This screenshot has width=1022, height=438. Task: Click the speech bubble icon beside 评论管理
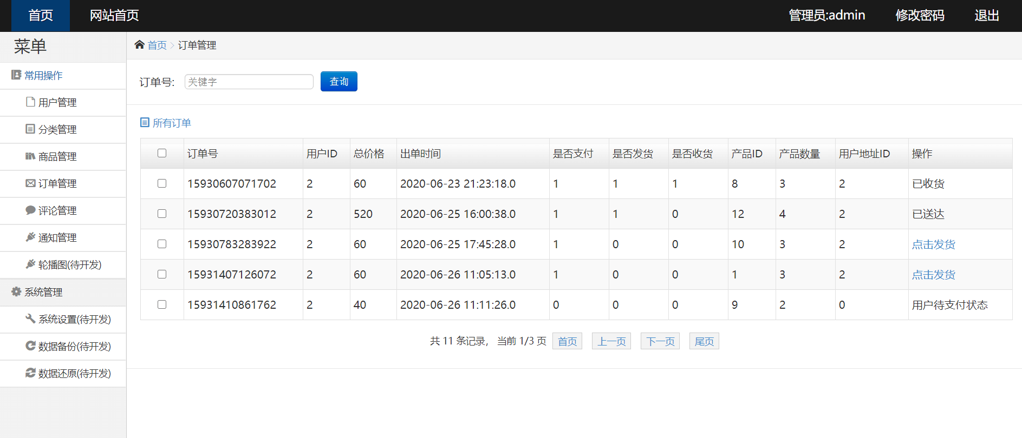coord(30,210)
